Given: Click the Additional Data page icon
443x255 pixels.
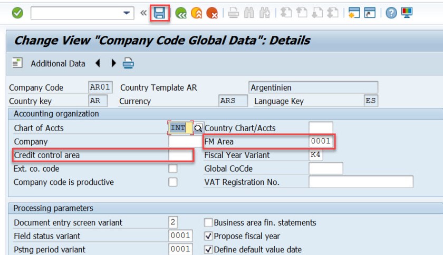Looking at the screenshot, I should [17, 63].
